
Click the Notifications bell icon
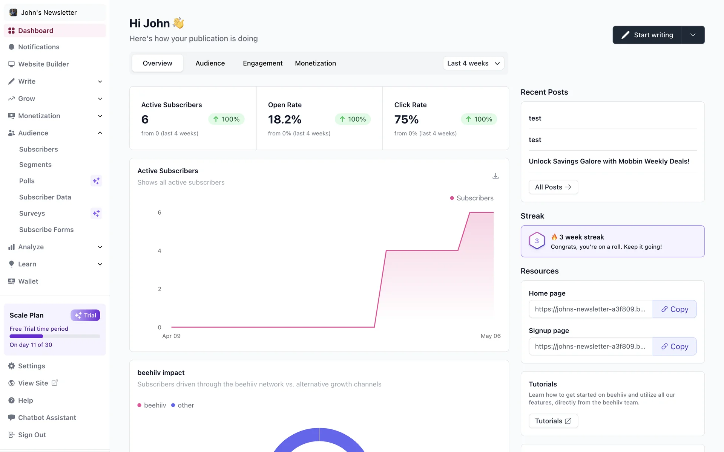pyautogui.click(x=11, y=47)
